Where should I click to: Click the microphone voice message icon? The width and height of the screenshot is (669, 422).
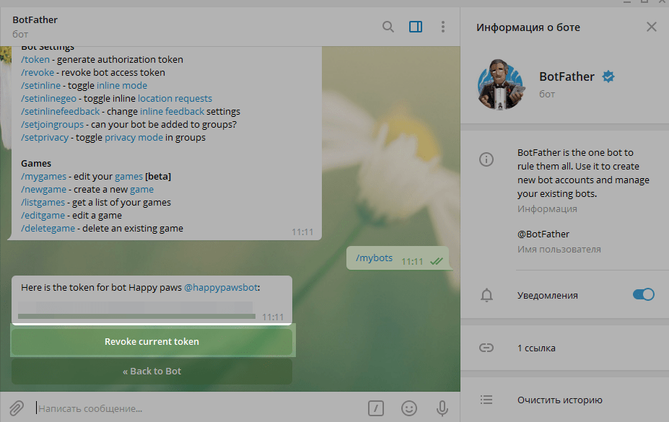click(x=442, y=408)
